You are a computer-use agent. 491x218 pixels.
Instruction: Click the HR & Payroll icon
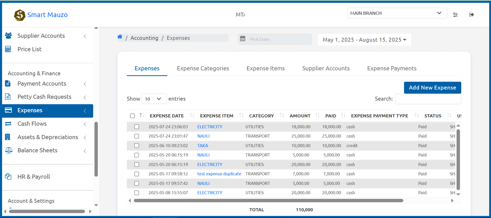pos(8,177)
